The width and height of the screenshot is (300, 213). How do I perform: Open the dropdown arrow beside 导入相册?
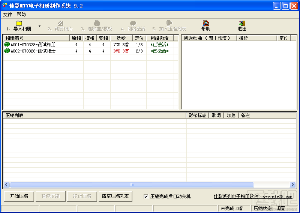(x=39, y=26)
